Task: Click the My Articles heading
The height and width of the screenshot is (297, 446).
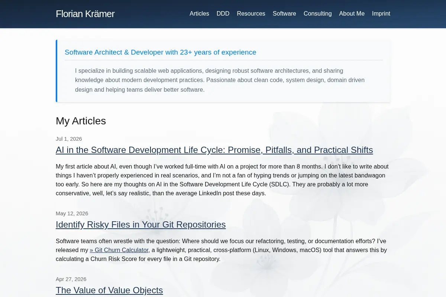Action: [x=81, y=121]
